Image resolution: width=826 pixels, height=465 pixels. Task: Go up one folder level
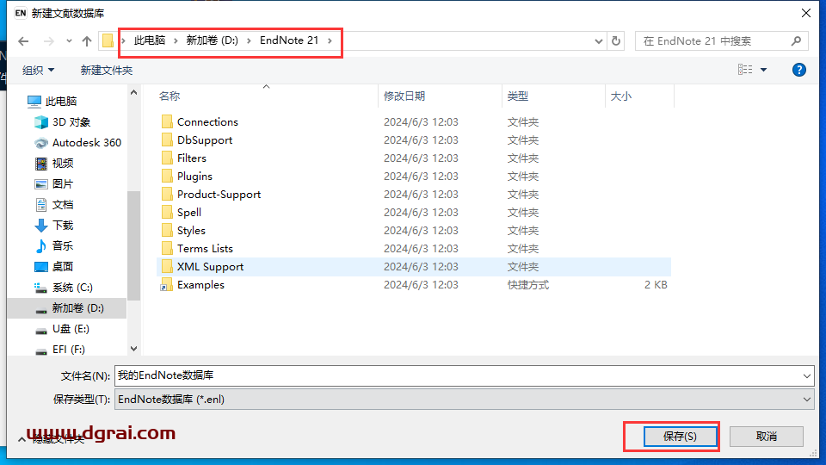pos(87,41)
